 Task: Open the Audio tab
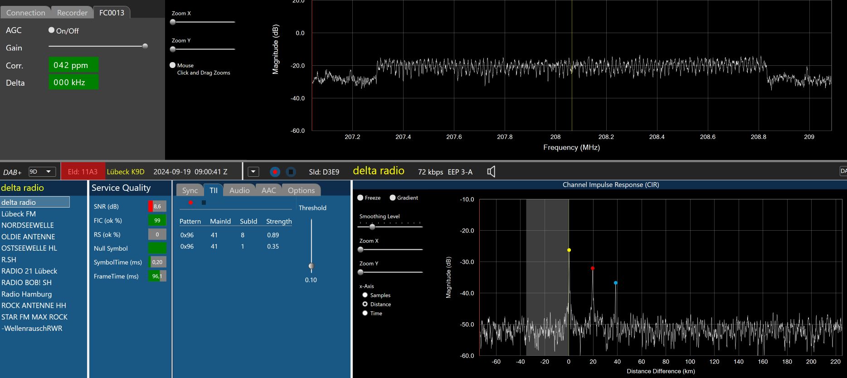[x=239, y=190]
